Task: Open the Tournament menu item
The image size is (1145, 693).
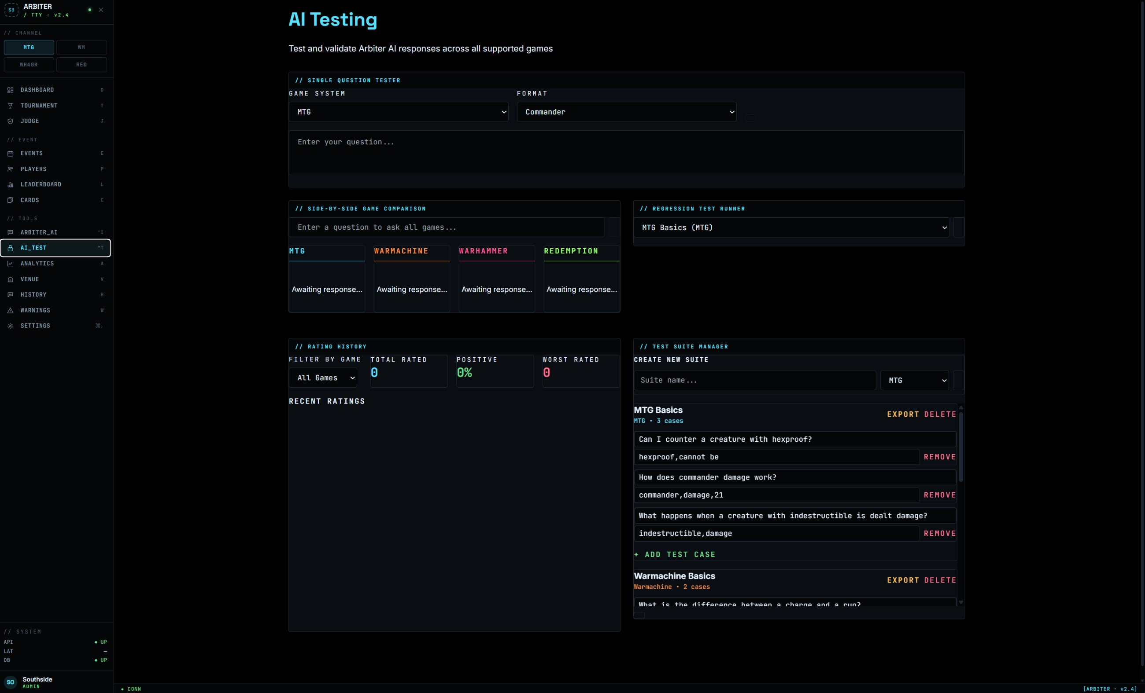Action: point(55,106)
